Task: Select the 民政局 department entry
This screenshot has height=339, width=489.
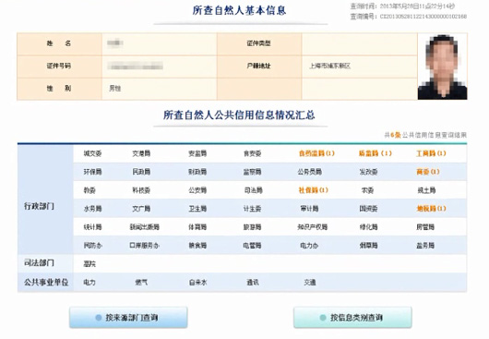Action: (141, 172)
